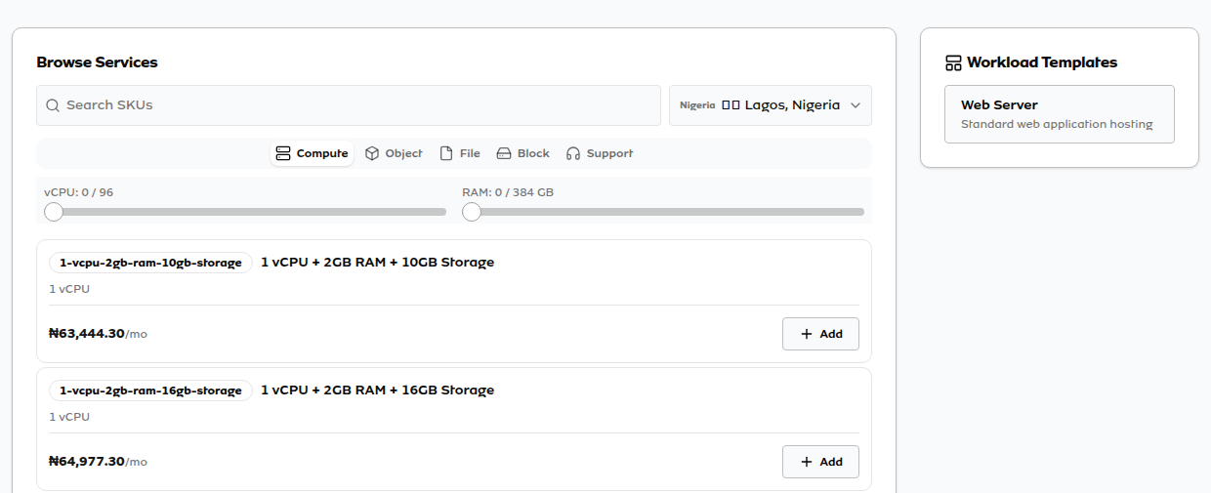
Task: Click the 'RAM: 0 / 384 GB' label
Action: 508,192
